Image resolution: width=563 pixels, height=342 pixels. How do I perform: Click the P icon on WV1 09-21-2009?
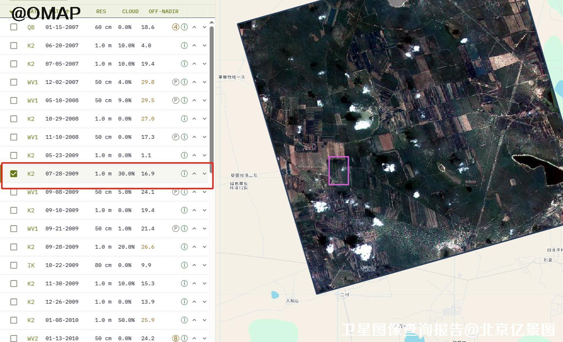(x=176, y=228)
